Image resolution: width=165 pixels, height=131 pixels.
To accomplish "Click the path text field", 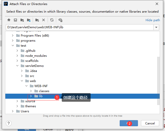I will [80, 27].
